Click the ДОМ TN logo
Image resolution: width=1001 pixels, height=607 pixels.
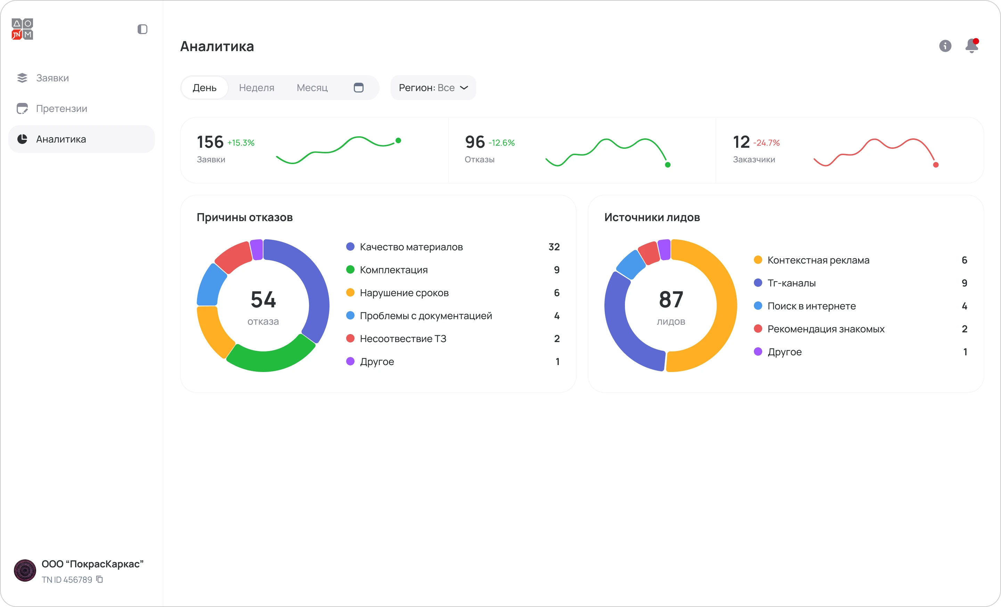pyautogui.click(x=22, y=29)
